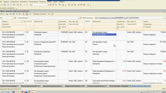Click the Find magnifier icon

tap(31, 5)
